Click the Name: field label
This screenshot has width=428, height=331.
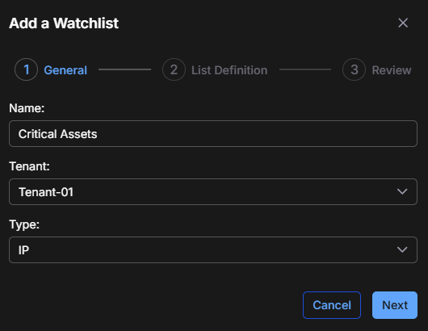27,108
